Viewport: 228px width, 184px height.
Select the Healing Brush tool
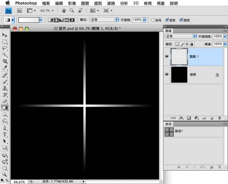pyautogui.click(x=5, y=75)
